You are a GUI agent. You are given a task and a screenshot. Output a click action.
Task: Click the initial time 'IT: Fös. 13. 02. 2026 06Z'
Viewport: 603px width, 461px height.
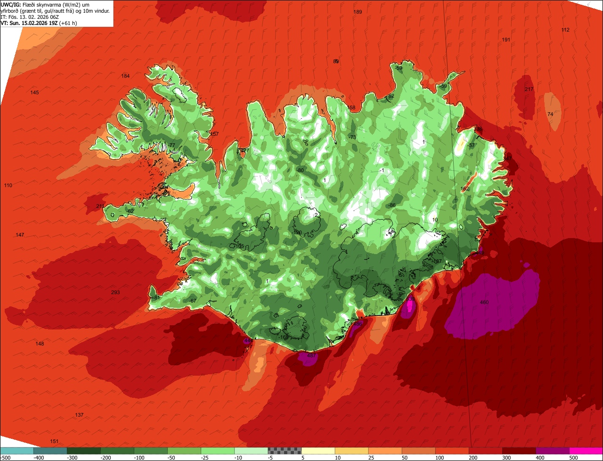29,16
